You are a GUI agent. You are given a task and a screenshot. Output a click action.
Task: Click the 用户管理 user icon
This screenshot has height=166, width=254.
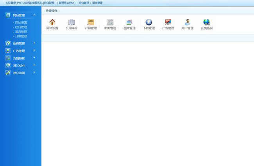click(187, 22)
